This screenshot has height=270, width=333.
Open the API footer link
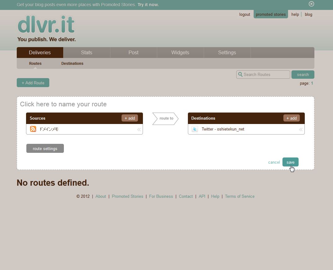click(202, 196)
